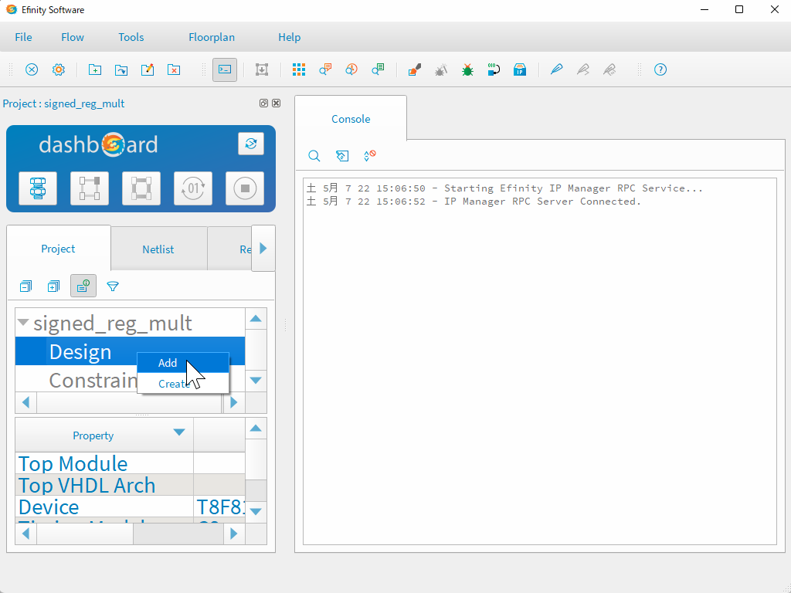Open the Flow menu
This screenshot has width=791, height=593.
(x=73, y=37)
